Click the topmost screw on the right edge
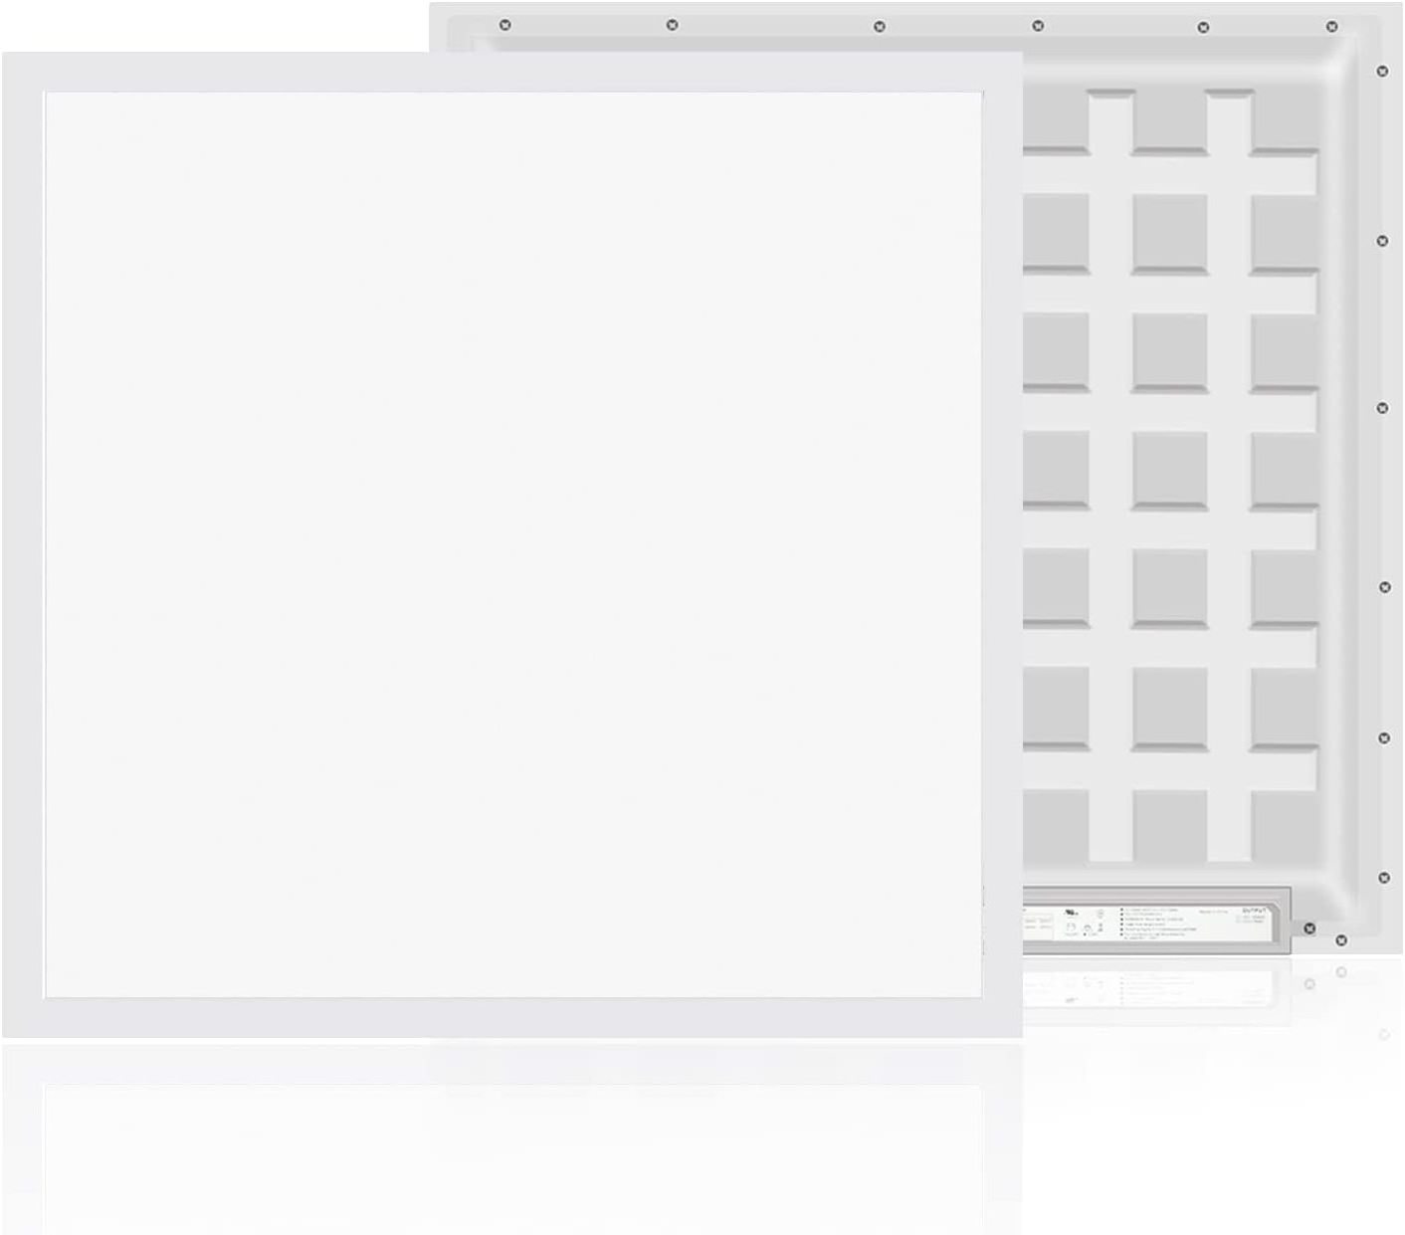This screenshot has width=1405, height=1235. 1382,72
